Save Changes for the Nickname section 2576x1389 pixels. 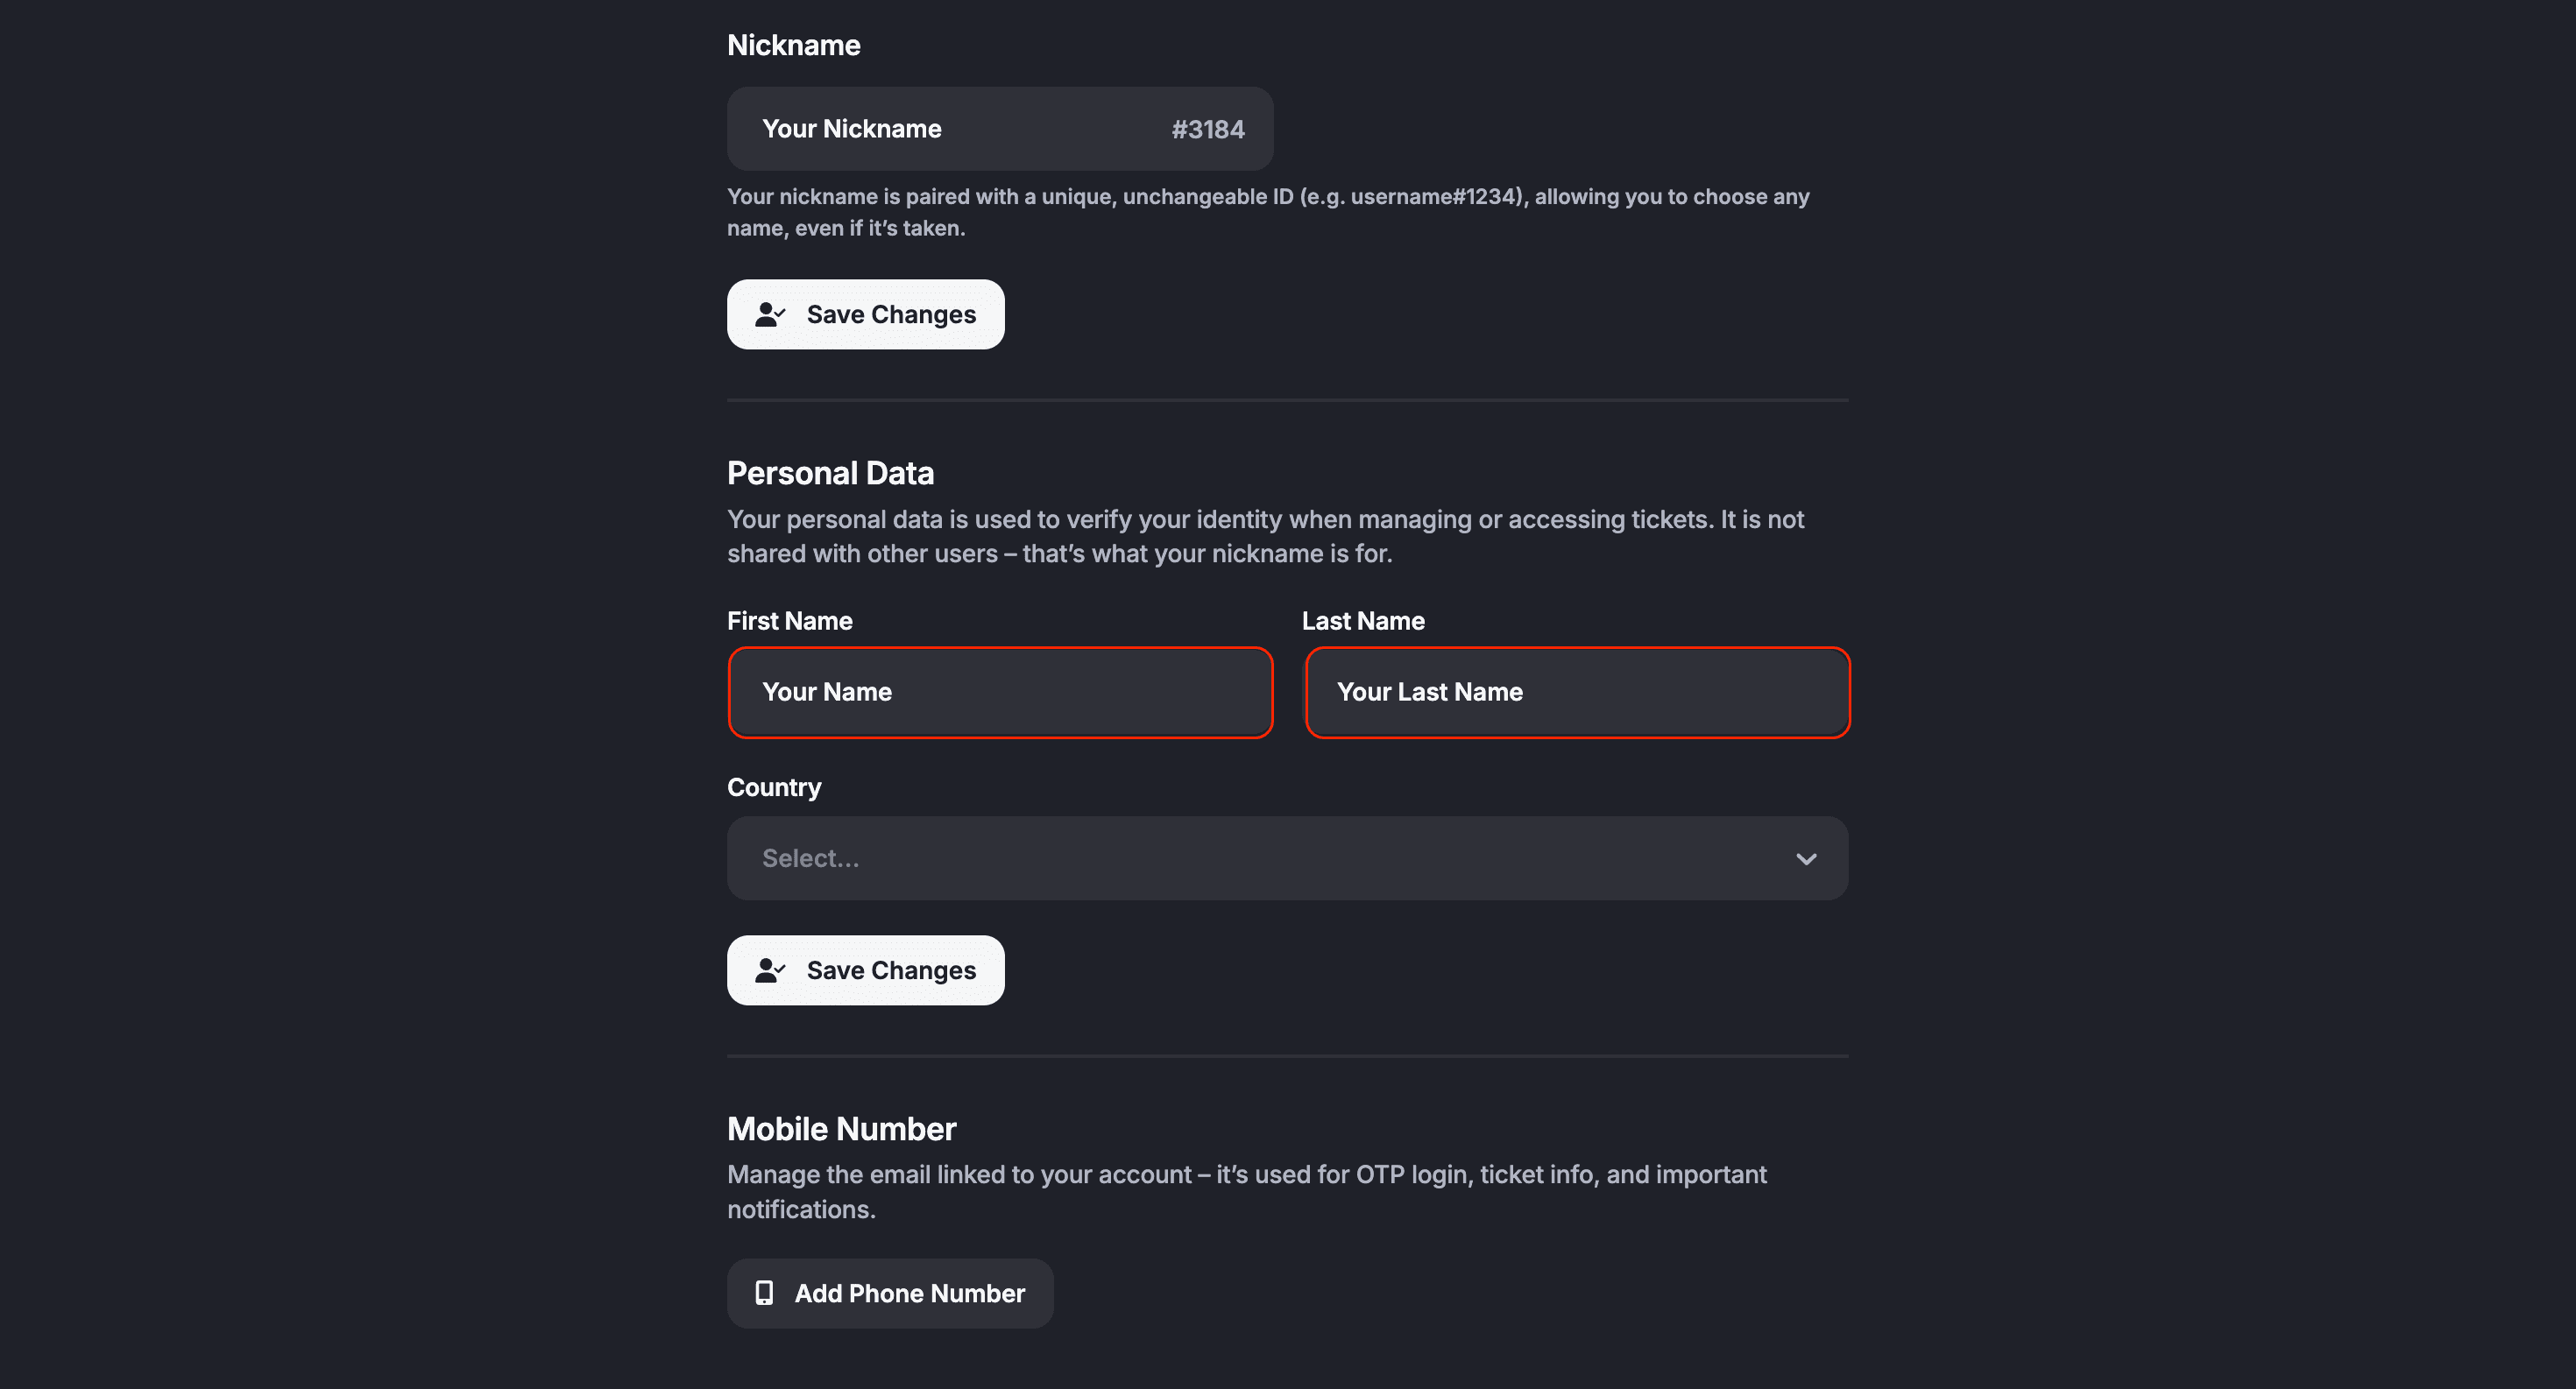click(865, 314)
